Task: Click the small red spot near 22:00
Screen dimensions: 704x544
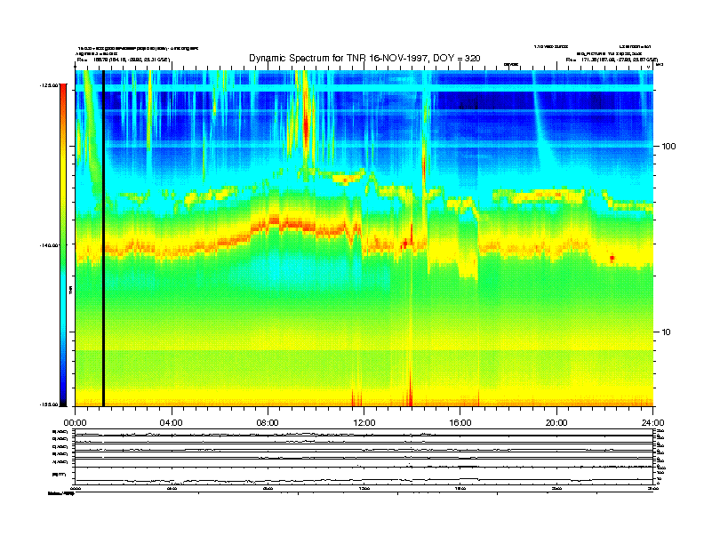Action: click(x=612, y=258)
